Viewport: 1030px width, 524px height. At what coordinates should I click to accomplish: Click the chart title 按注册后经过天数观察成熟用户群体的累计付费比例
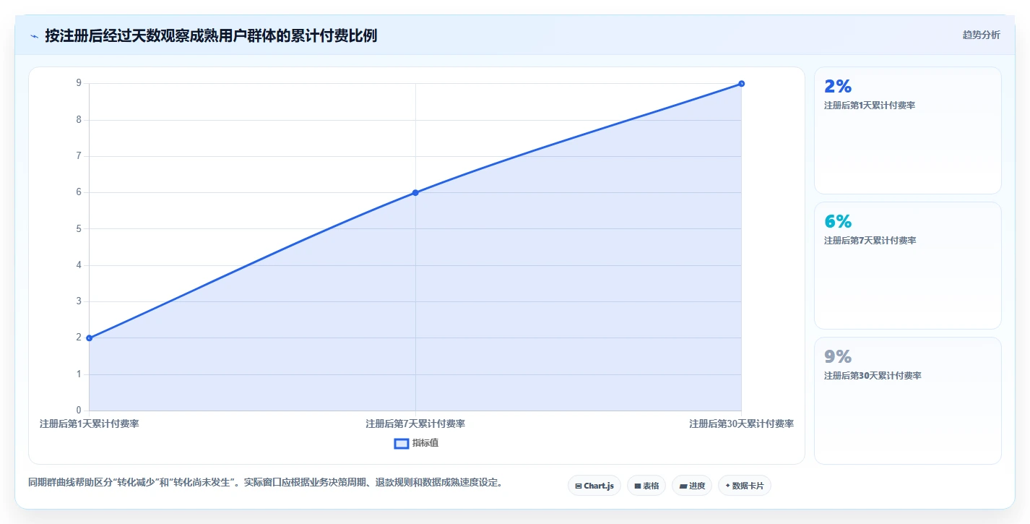(211, 35)
